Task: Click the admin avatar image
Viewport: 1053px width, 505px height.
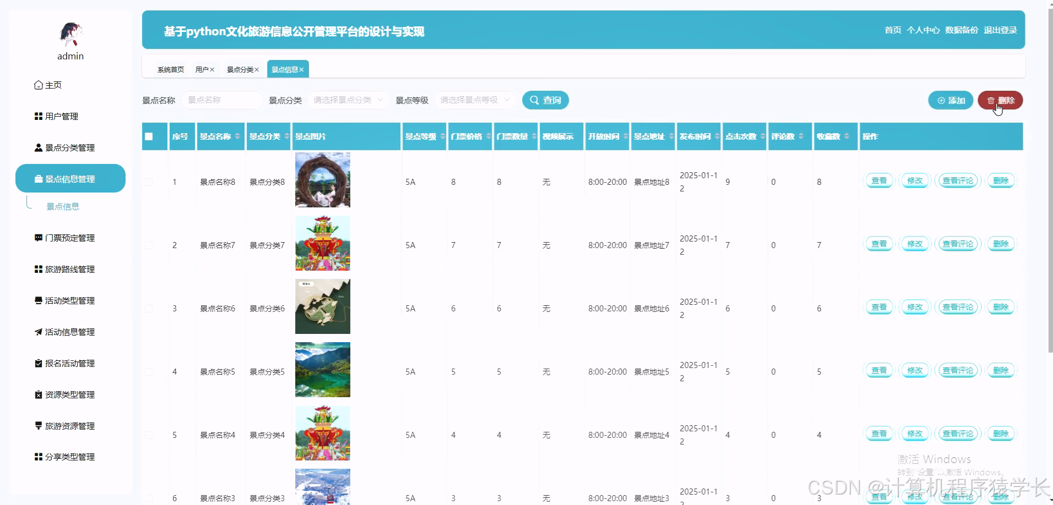Action: click(70, 34)
